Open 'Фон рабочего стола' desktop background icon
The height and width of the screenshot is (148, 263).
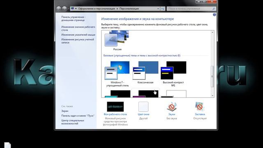click(115, 106)
